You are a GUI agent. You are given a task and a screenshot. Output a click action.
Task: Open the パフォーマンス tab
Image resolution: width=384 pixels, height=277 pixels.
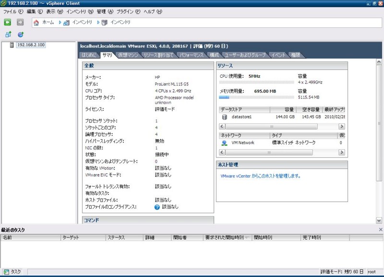coord(192,55)
